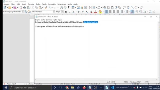Open Find and Replace icon
Viewport: 160px width, 90px height.
61,7
